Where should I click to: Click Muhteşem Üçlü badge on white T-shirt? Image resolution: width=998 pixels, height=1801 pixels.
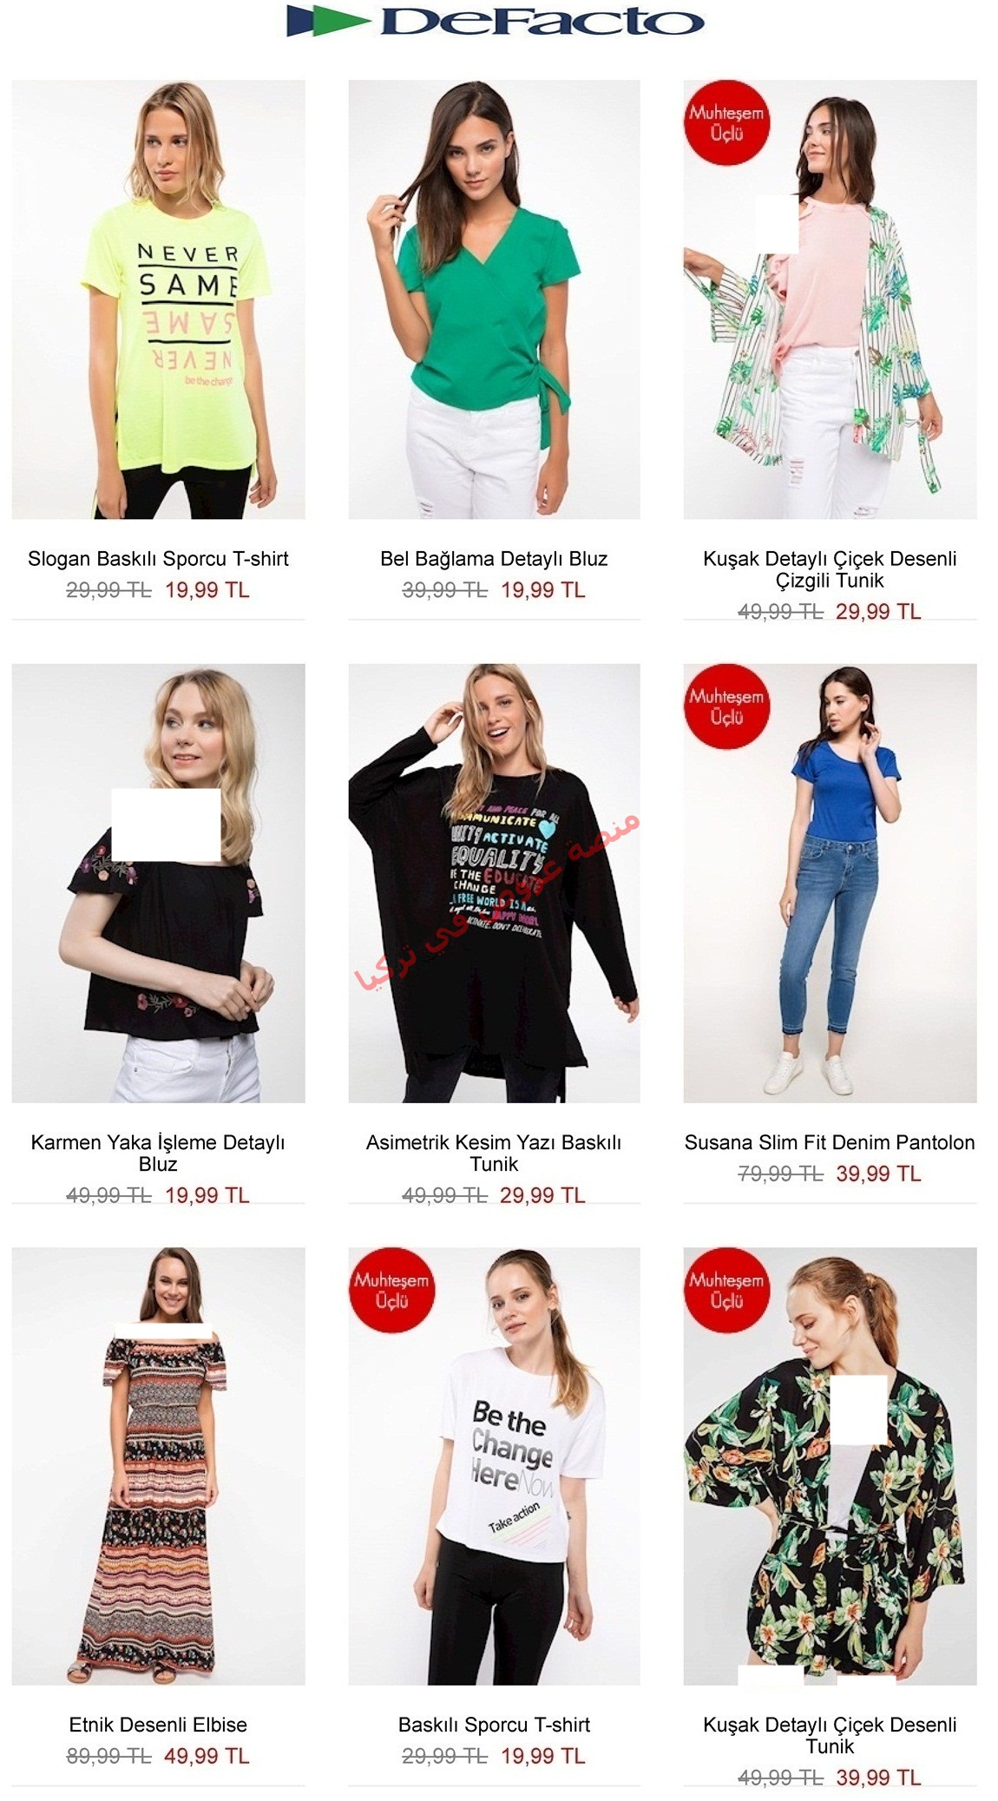(x=391, y=1290)
